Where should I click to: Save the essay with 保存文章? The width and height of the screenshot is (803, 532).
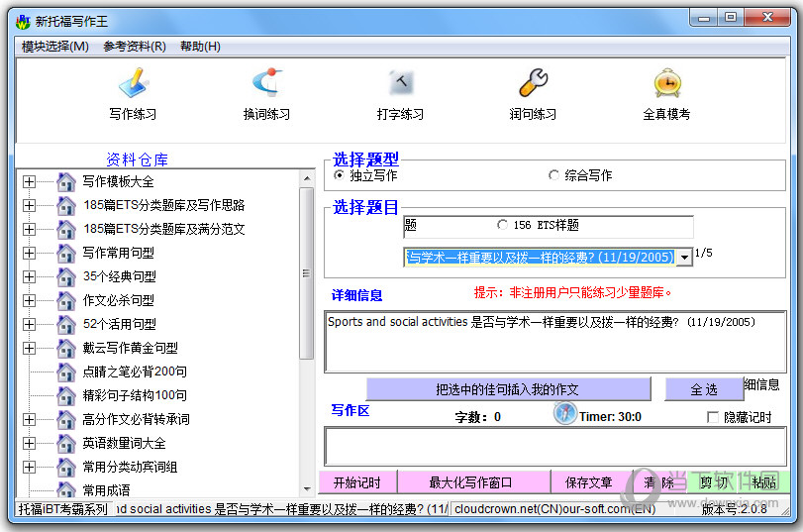pyautogui.click(x=591, y=482)
